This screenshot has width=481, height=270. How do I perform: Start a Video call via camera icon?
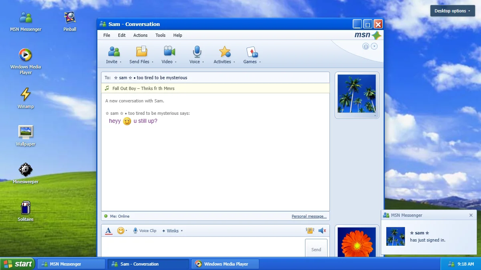click(169, 52)
